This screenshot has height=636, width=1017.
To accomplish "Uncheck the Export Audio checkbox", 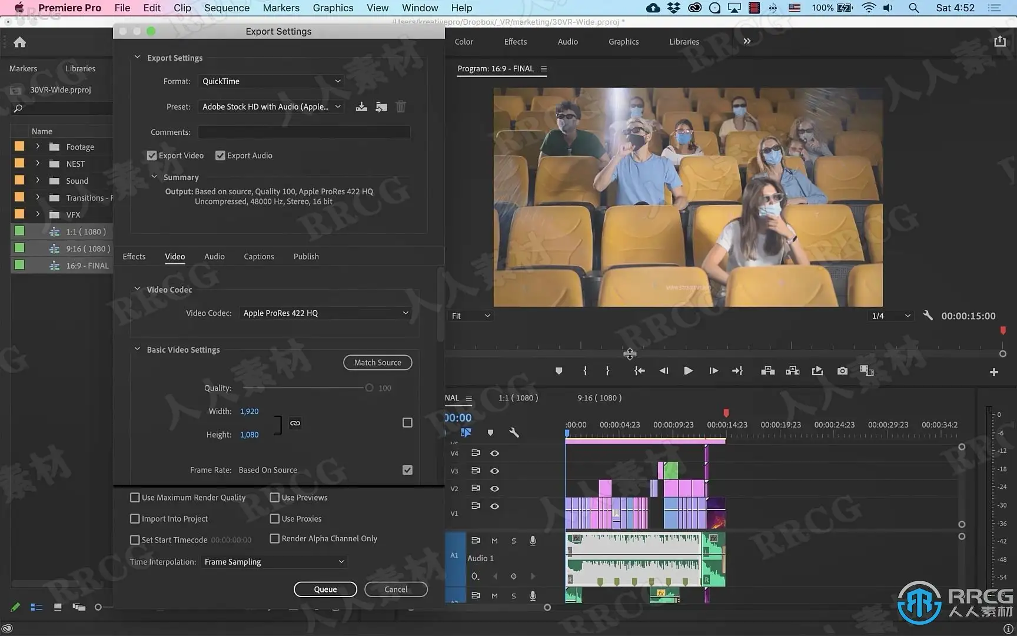I will click(x=220, y=155).
